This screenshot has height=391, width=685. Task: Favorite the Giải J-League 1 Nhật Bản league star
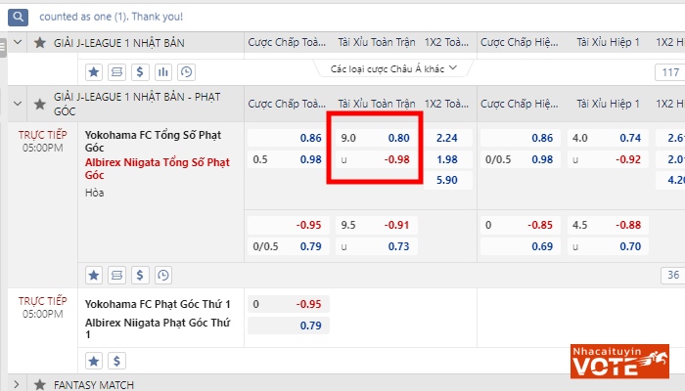coord(40,43)
